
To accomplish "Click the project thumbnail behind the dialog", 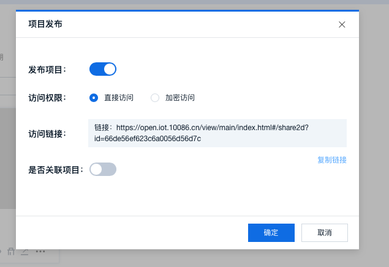I will 7,159.
